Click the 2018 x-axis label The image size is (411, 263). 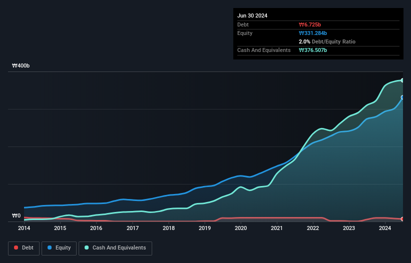[x=169, y=228]
